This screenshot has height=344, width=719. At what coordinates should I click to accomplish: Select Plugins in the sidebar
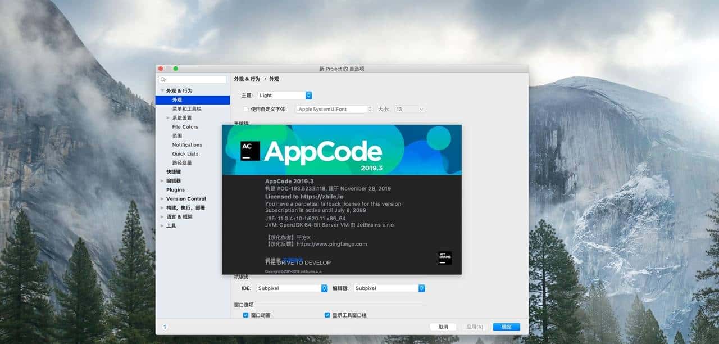tap(175, 189)
